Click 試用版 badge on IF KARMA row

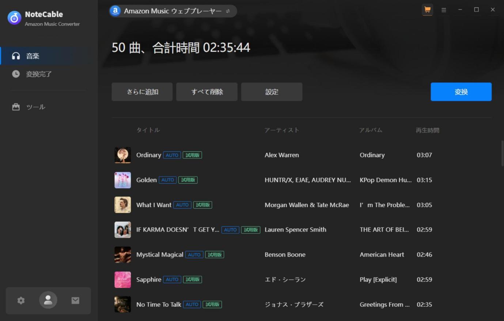click(251, 230)
